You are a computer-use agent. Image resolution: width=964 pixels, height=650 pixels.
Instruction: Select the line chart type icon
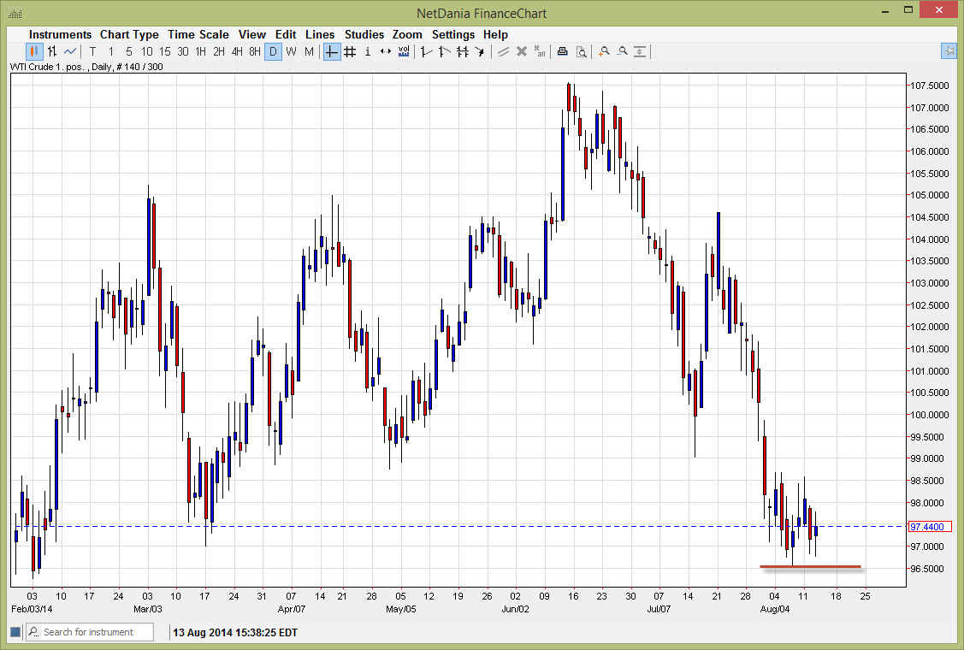[x=70, y=51]
